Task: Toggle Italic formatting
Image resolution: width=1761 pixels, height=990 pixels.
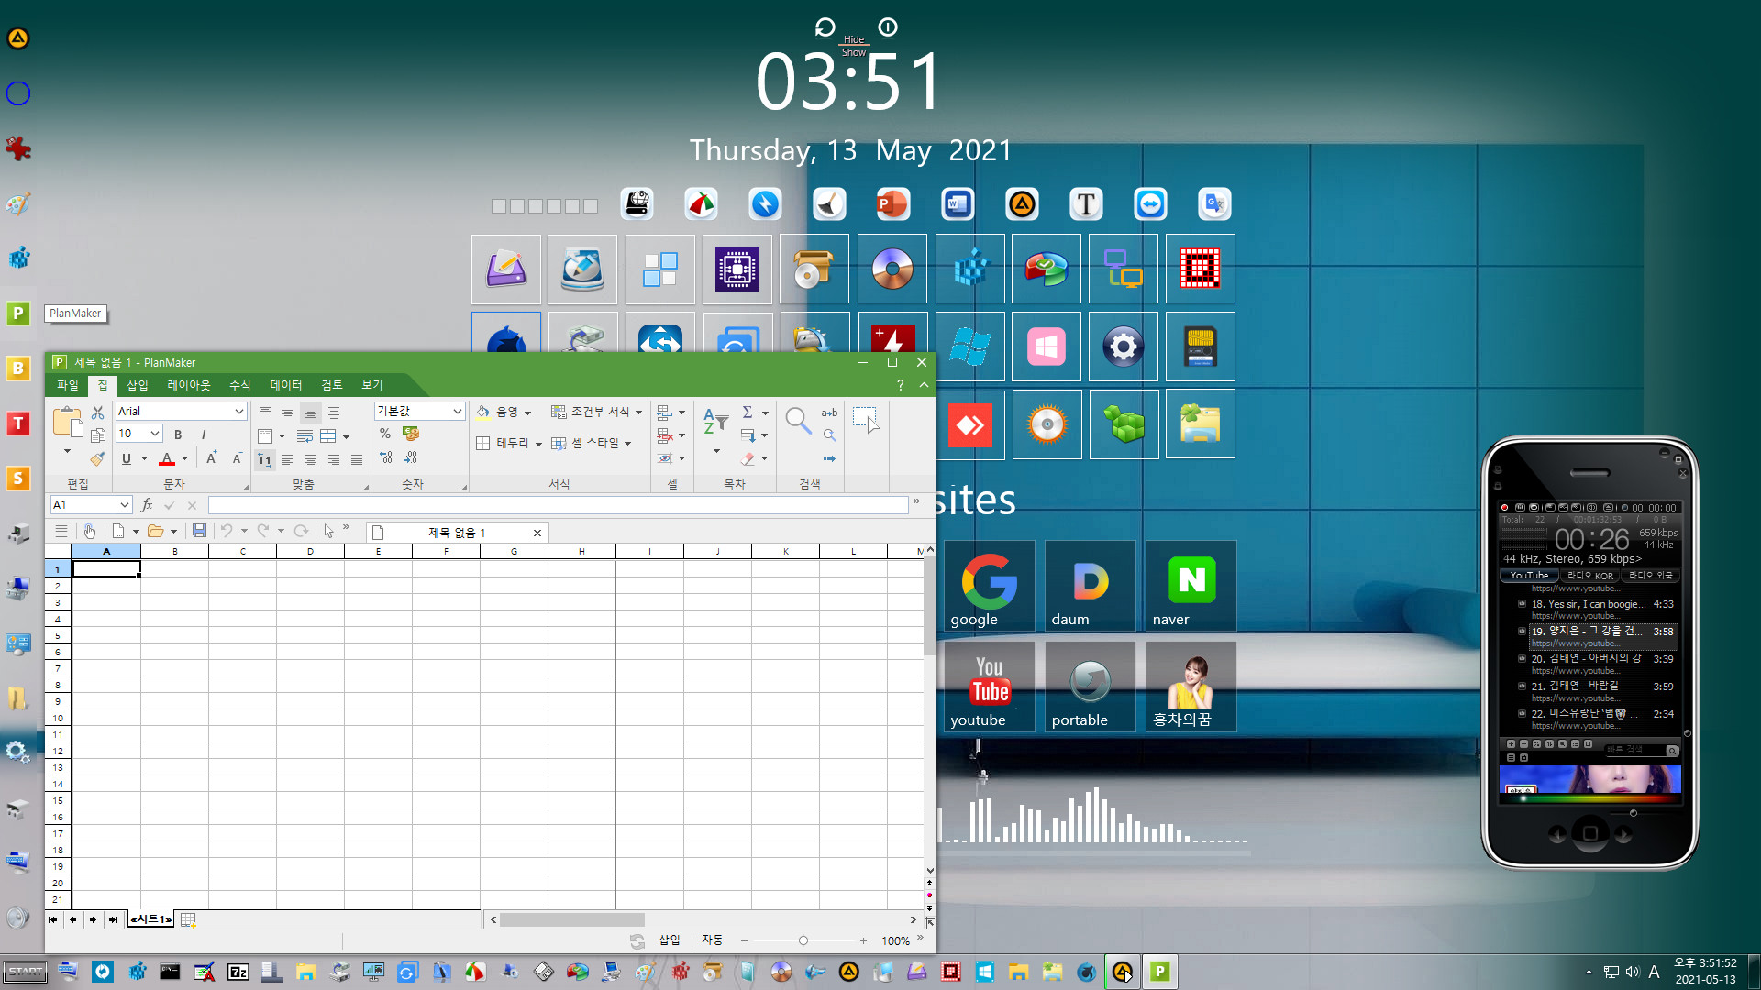Action: click(x=204, y=434)
